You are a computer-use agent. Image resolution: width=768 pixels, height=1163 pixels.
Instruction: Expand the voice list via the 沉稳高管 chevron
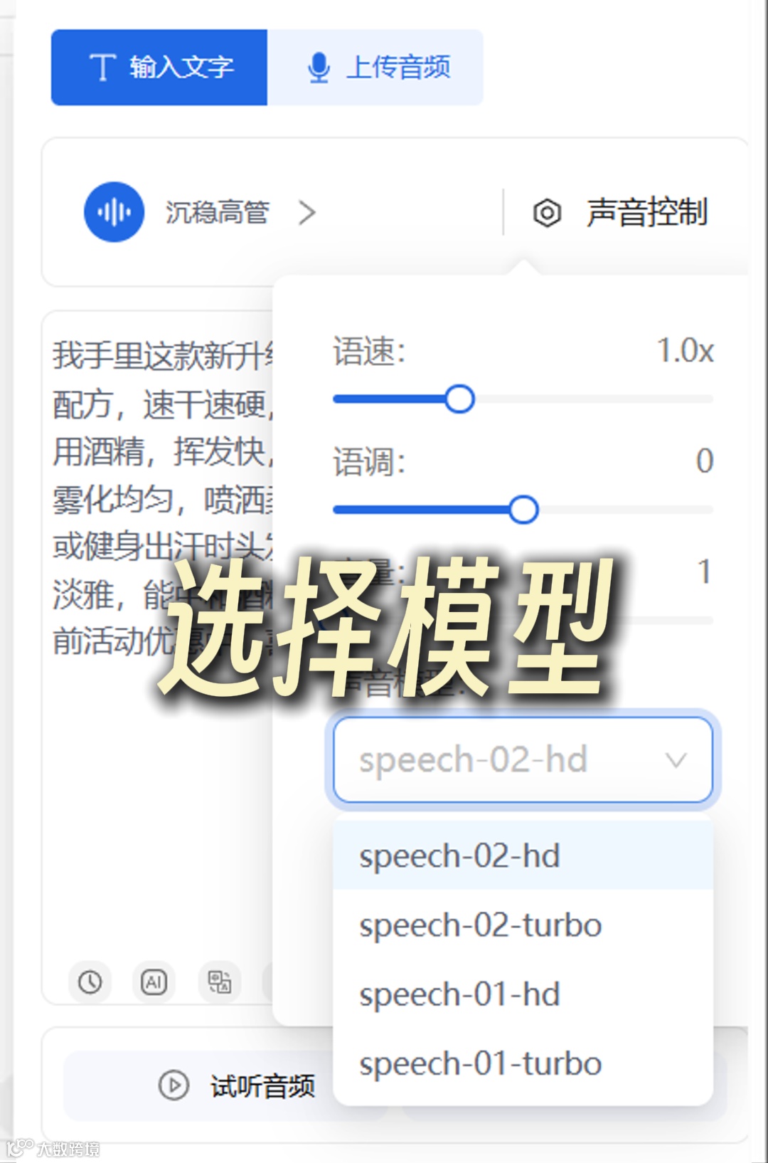[306, 212]
